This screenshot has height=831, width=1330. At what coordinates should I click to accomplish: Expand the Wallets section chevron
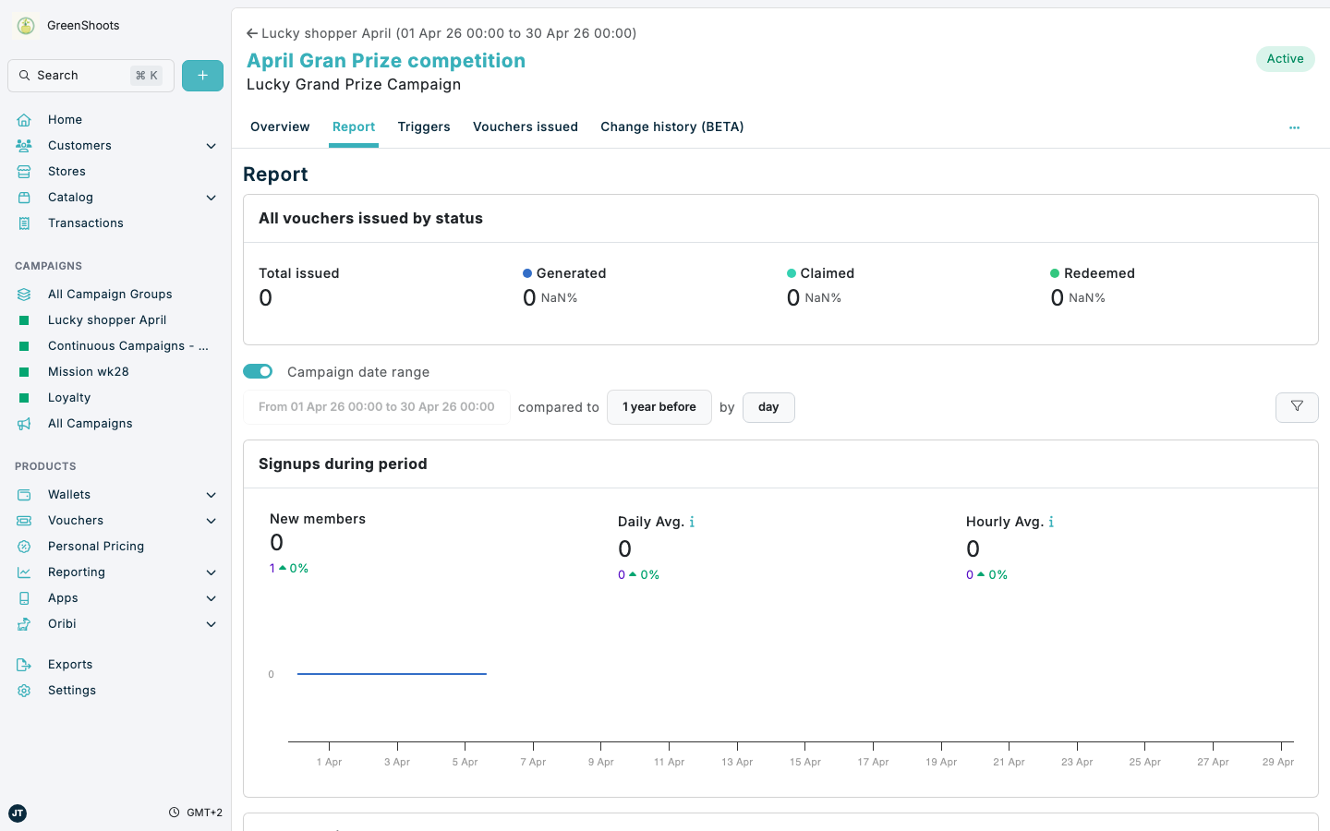coord(211,495)
